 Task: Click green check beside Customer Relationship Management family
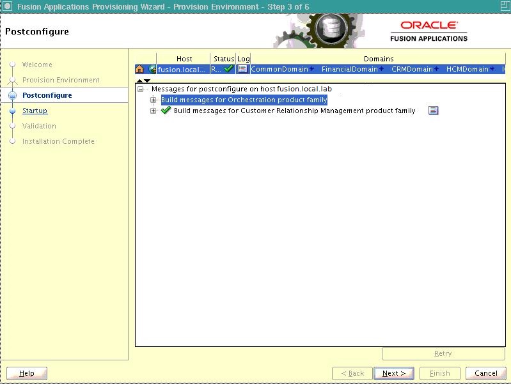(166, 111)
